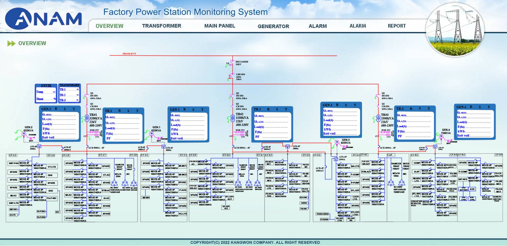This screenshot has height=246, width=507.
Task: Open the TRANSFORMER temperature panel
Action: point(69,93)
